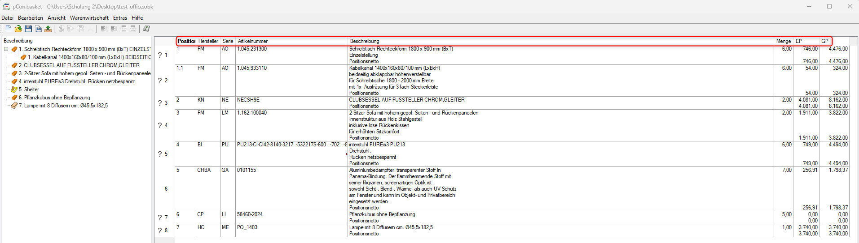Click article number 1.162.100040

pos(252,113)
